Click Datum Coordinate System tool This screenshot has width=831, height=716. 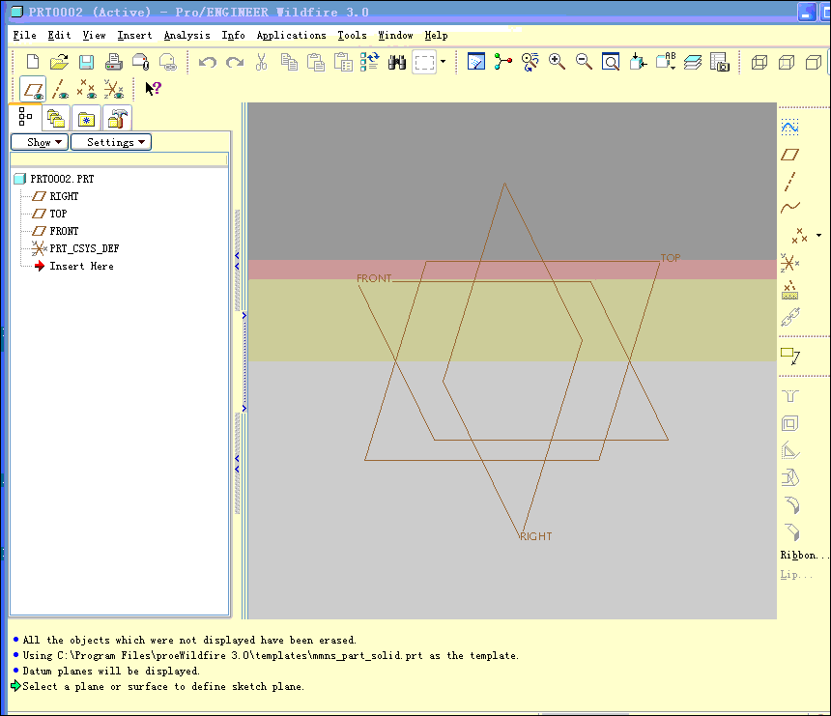tap(789, 263)
